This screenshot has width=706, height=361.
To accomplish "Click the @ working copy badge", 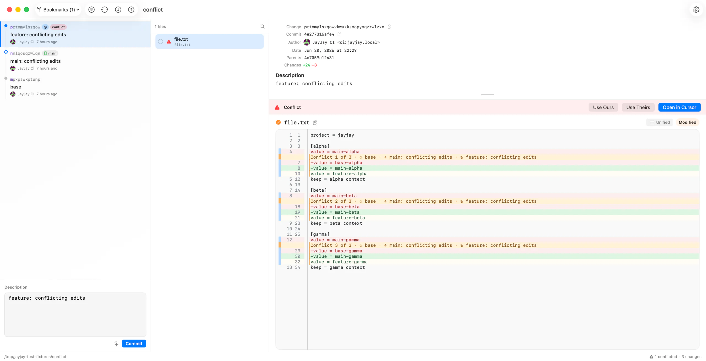I will tap(45, 27).
